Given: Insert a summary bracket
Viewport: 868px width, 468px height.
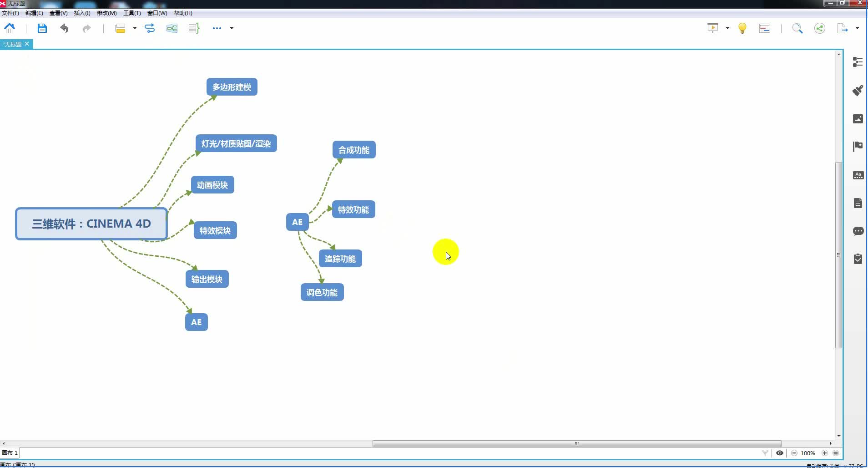Looking at the screenshot, I should click(194, 28).
